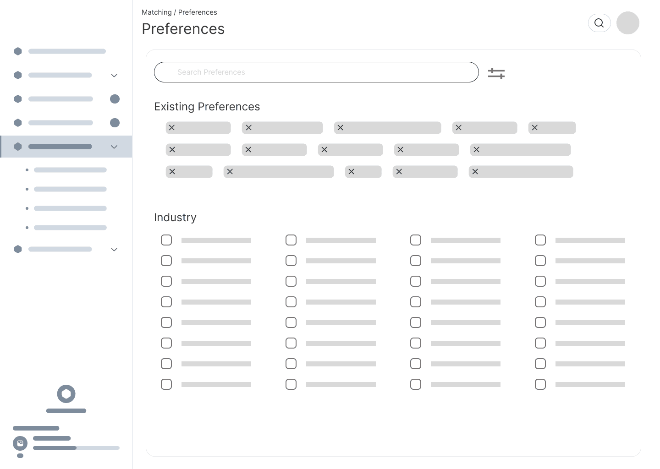This screenshot has height=469, width=660.
Task: Select the third sidebar item with badge
Action: [x=60, y=99]
